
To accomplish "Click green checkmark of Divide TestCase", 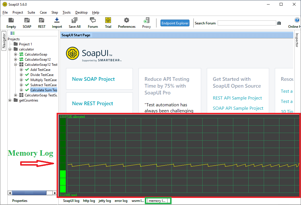I will (x=27, y=75).
